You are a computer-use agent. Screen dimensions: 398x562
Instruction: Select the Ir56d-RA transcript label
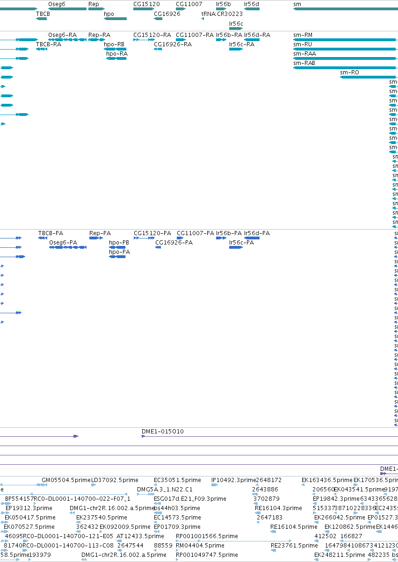[257, 35]
